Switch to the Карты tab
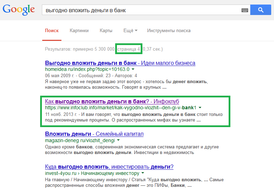Viewport: 274px width, 191px height. pyautogui.click(x=106, y=31)
